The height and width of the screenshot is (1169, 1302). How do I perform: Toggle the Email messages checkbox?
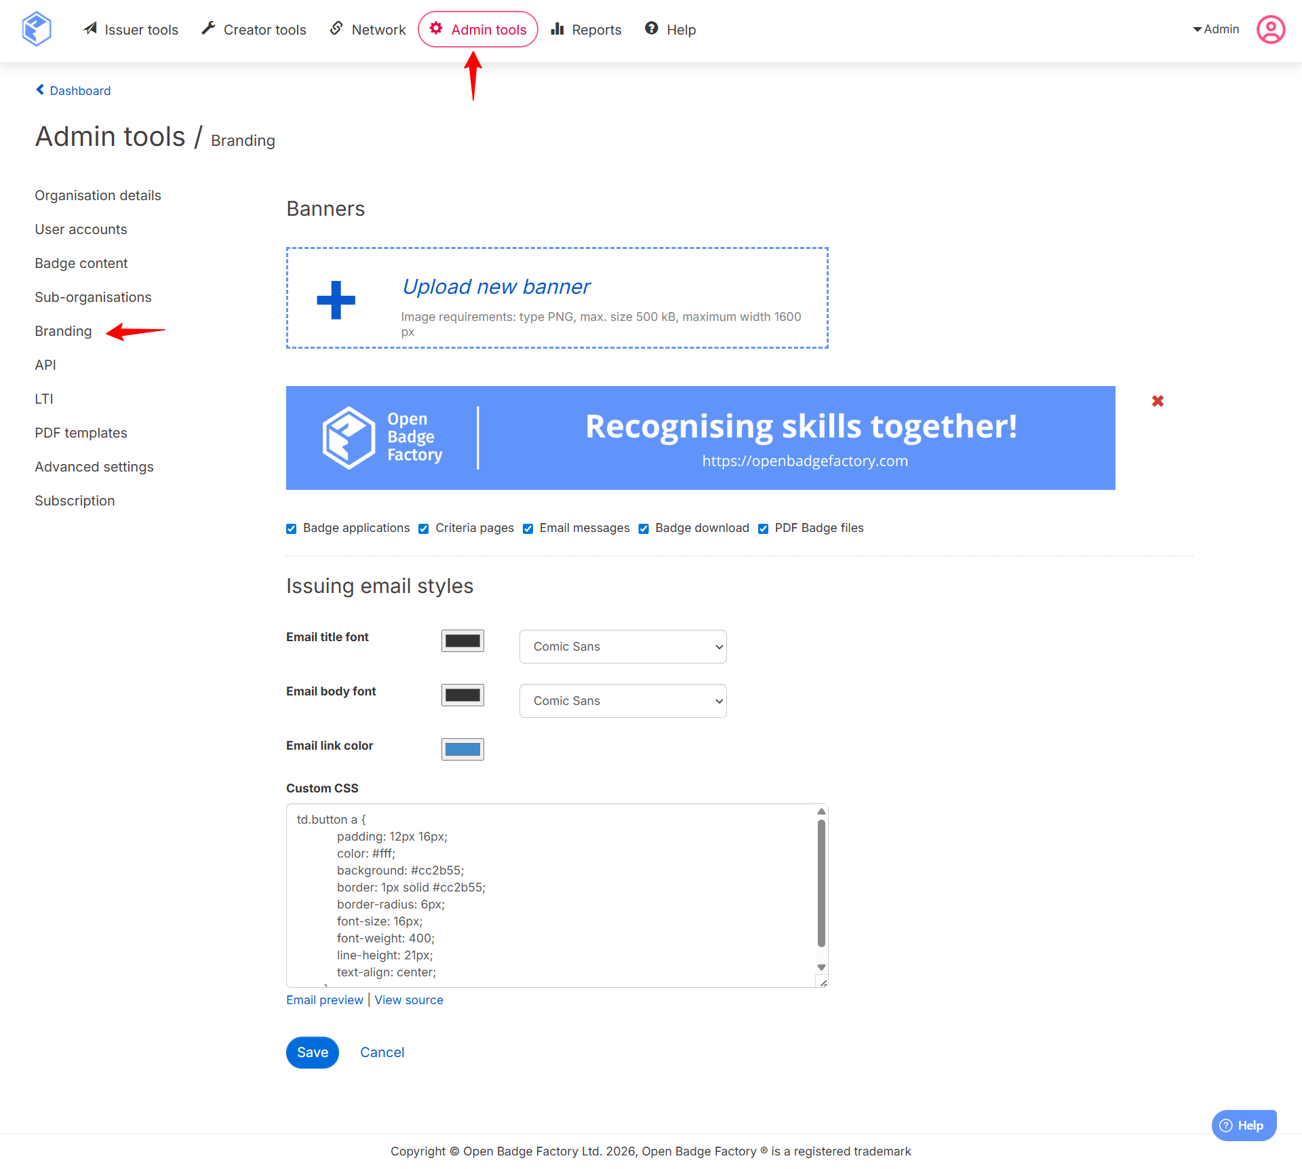click(x=528, y=529)
